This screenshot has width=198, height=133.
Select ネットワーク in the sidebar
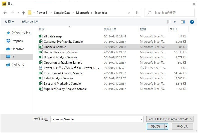(16, 65)
